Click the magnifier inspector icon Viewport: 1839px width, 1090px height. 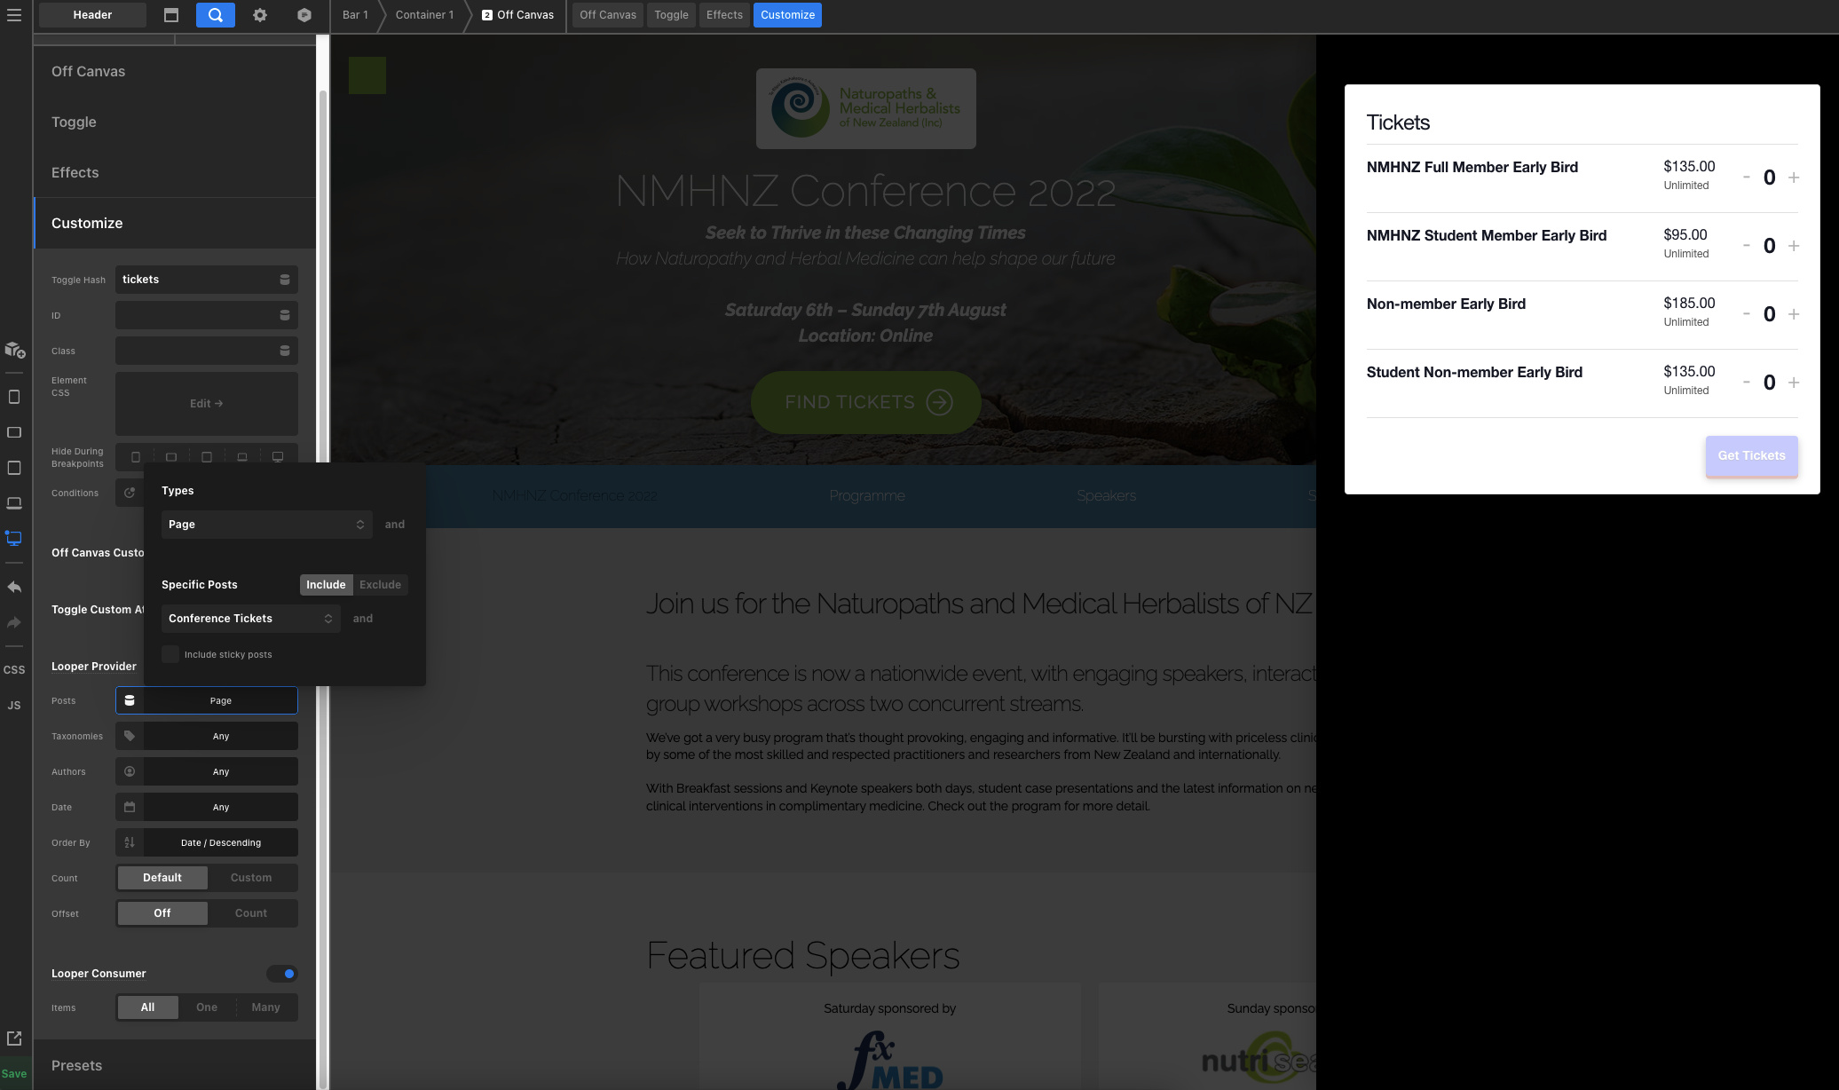(x=216, y=15)
